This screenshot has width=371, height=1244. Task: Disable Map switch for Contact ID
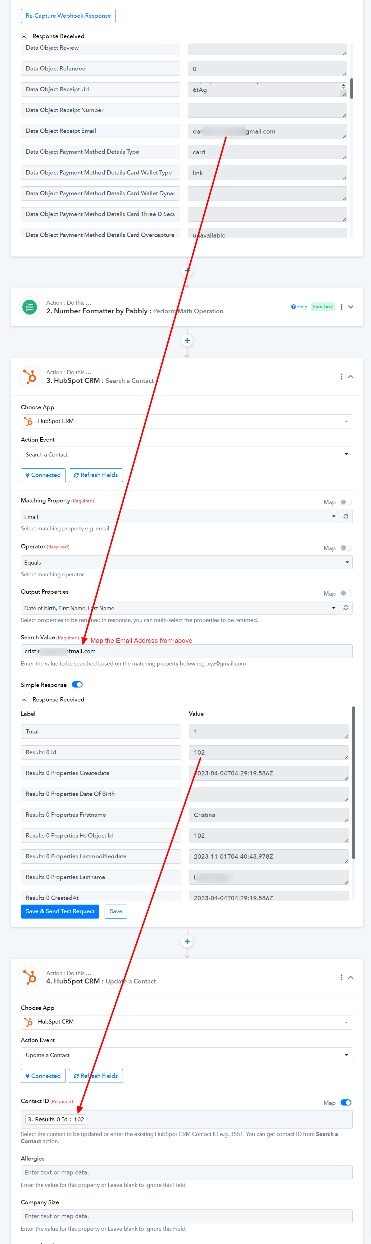pos(346,1102)
